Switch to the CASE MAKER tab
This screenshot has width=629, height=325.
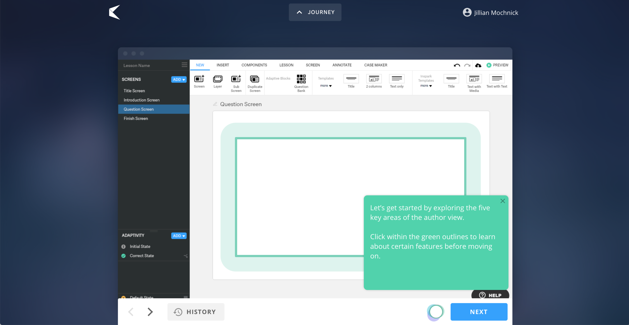pos(375,65)
